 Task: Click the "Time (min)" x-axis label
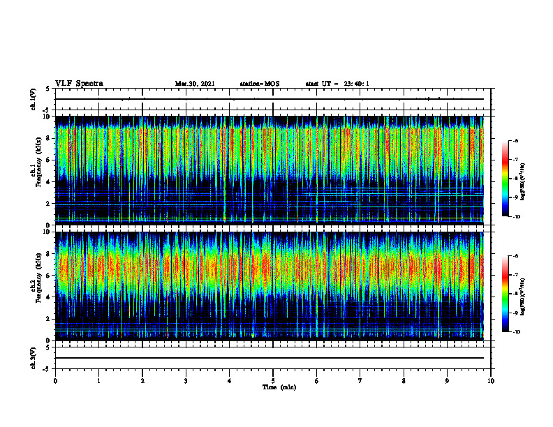[279, 387]
